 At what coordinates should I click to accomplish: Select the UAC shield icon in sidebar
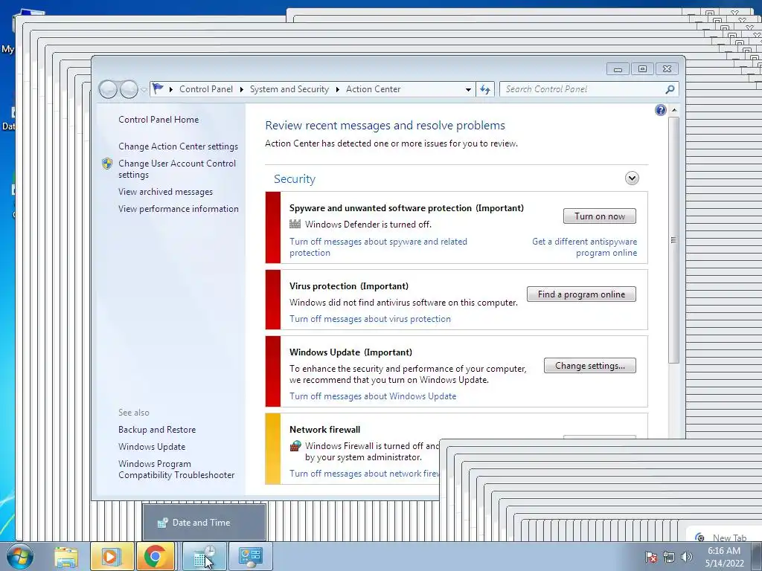[107, 164]
